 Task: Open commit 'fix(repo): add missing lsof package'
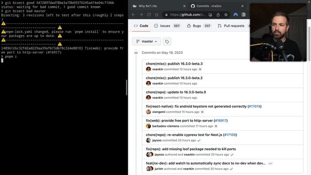tap(191, 149)
